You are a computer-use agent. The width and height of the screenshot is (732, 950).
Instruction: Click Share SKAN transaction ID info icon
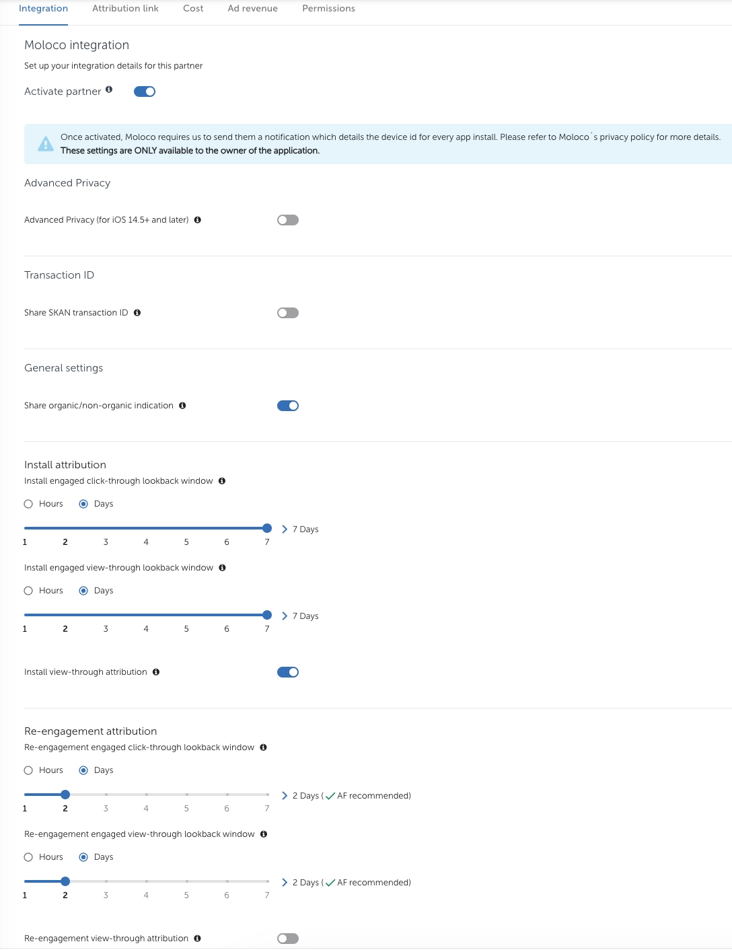pos(137,313)
